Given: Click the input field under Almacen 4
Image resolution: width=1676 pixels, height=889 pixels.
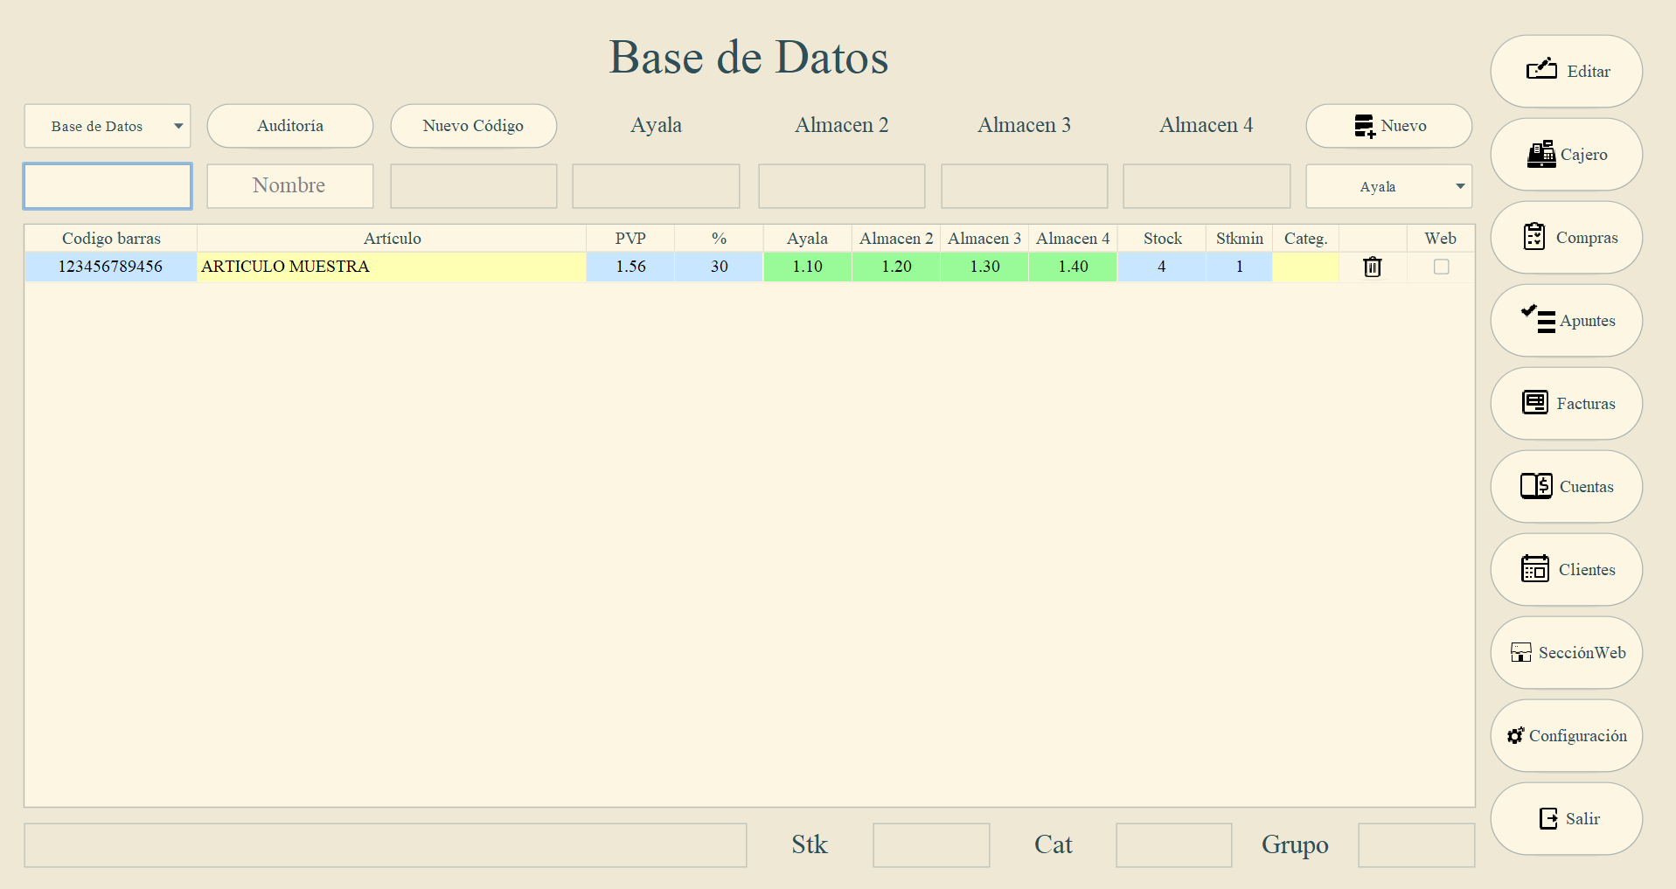Looking at the screenshot, I should pos(1207,186).
